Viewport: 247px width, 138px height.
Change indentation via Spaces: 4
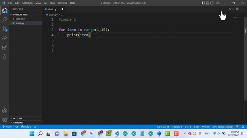click(177, 127)
